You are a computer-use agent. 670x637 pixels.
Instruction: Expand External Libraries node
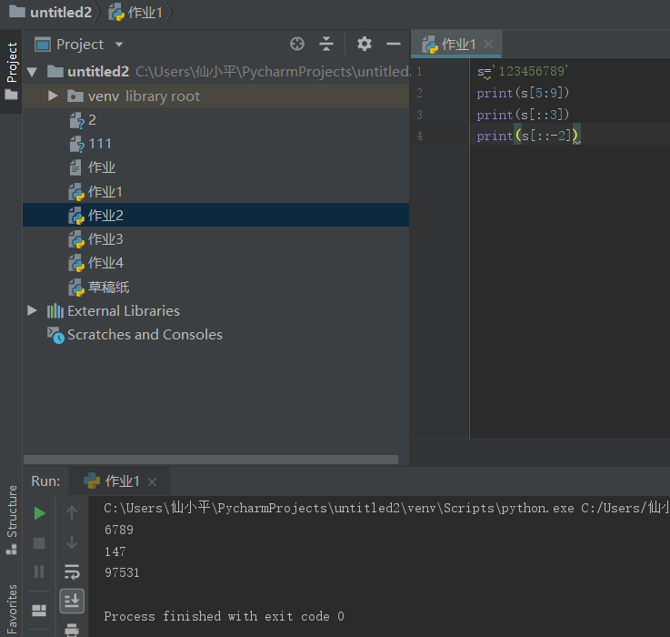pyautogui.click(x=32, y=310)
